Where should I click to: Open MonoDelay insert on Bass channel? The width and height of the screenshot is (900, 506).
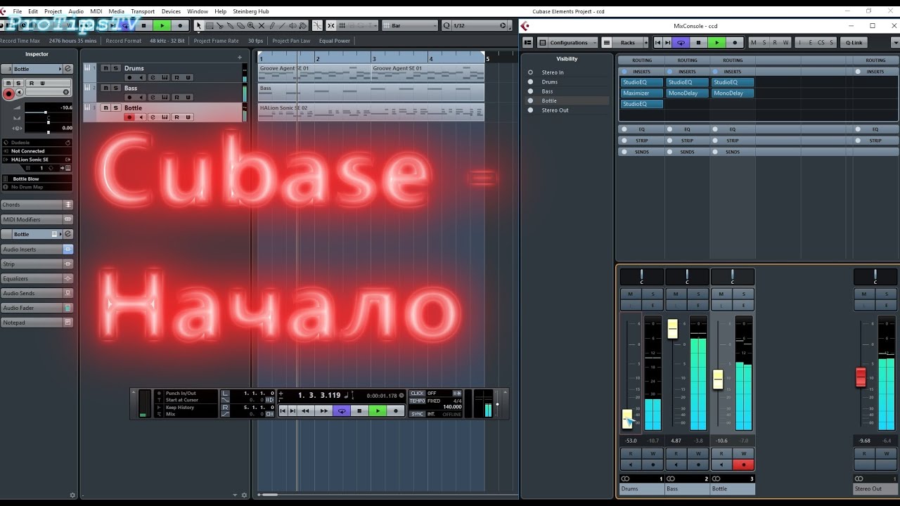(x=687, y=93)
